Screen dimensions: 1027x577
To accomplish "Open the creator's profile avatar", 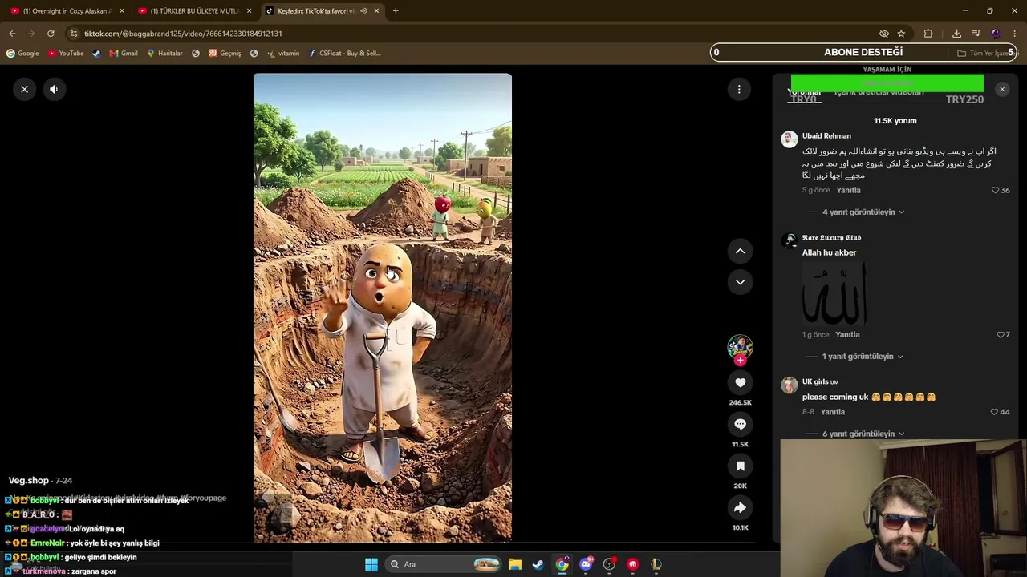I will (x=740, y=346).
